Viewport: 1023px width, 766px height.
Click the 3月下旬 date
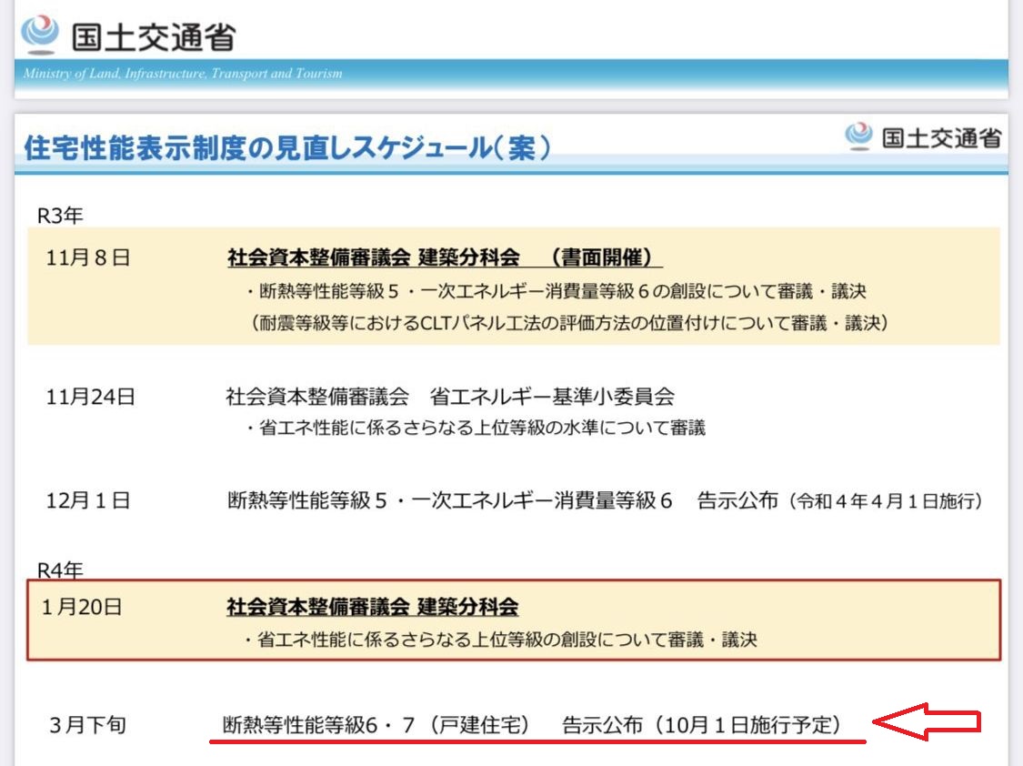[x=87, y=725]
